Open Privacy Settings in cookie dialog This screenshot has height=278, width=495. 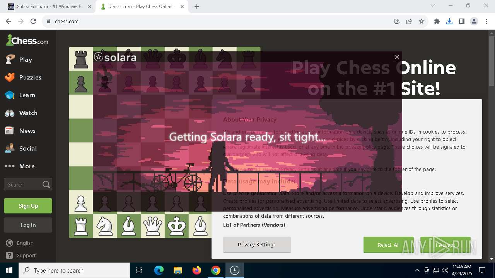tap(257, 244)
